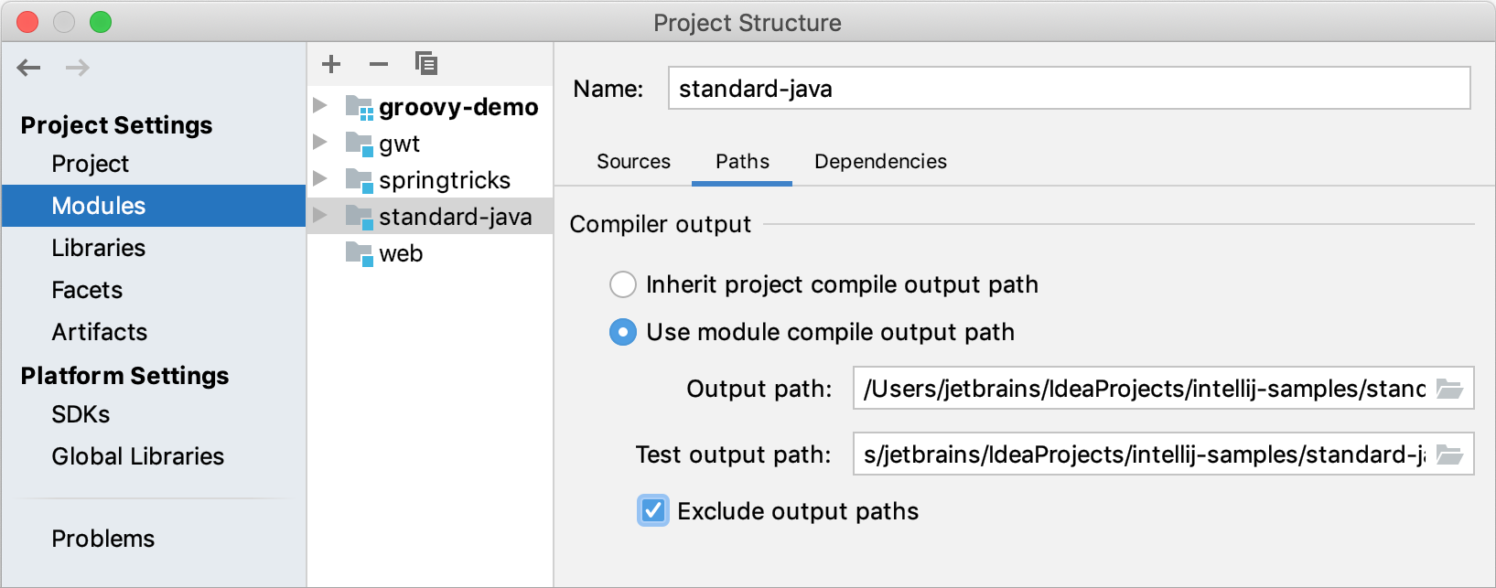Click the groovy-demo module icon
The height and width of the screenshot is (588, 1496).
tap(358, 107)
